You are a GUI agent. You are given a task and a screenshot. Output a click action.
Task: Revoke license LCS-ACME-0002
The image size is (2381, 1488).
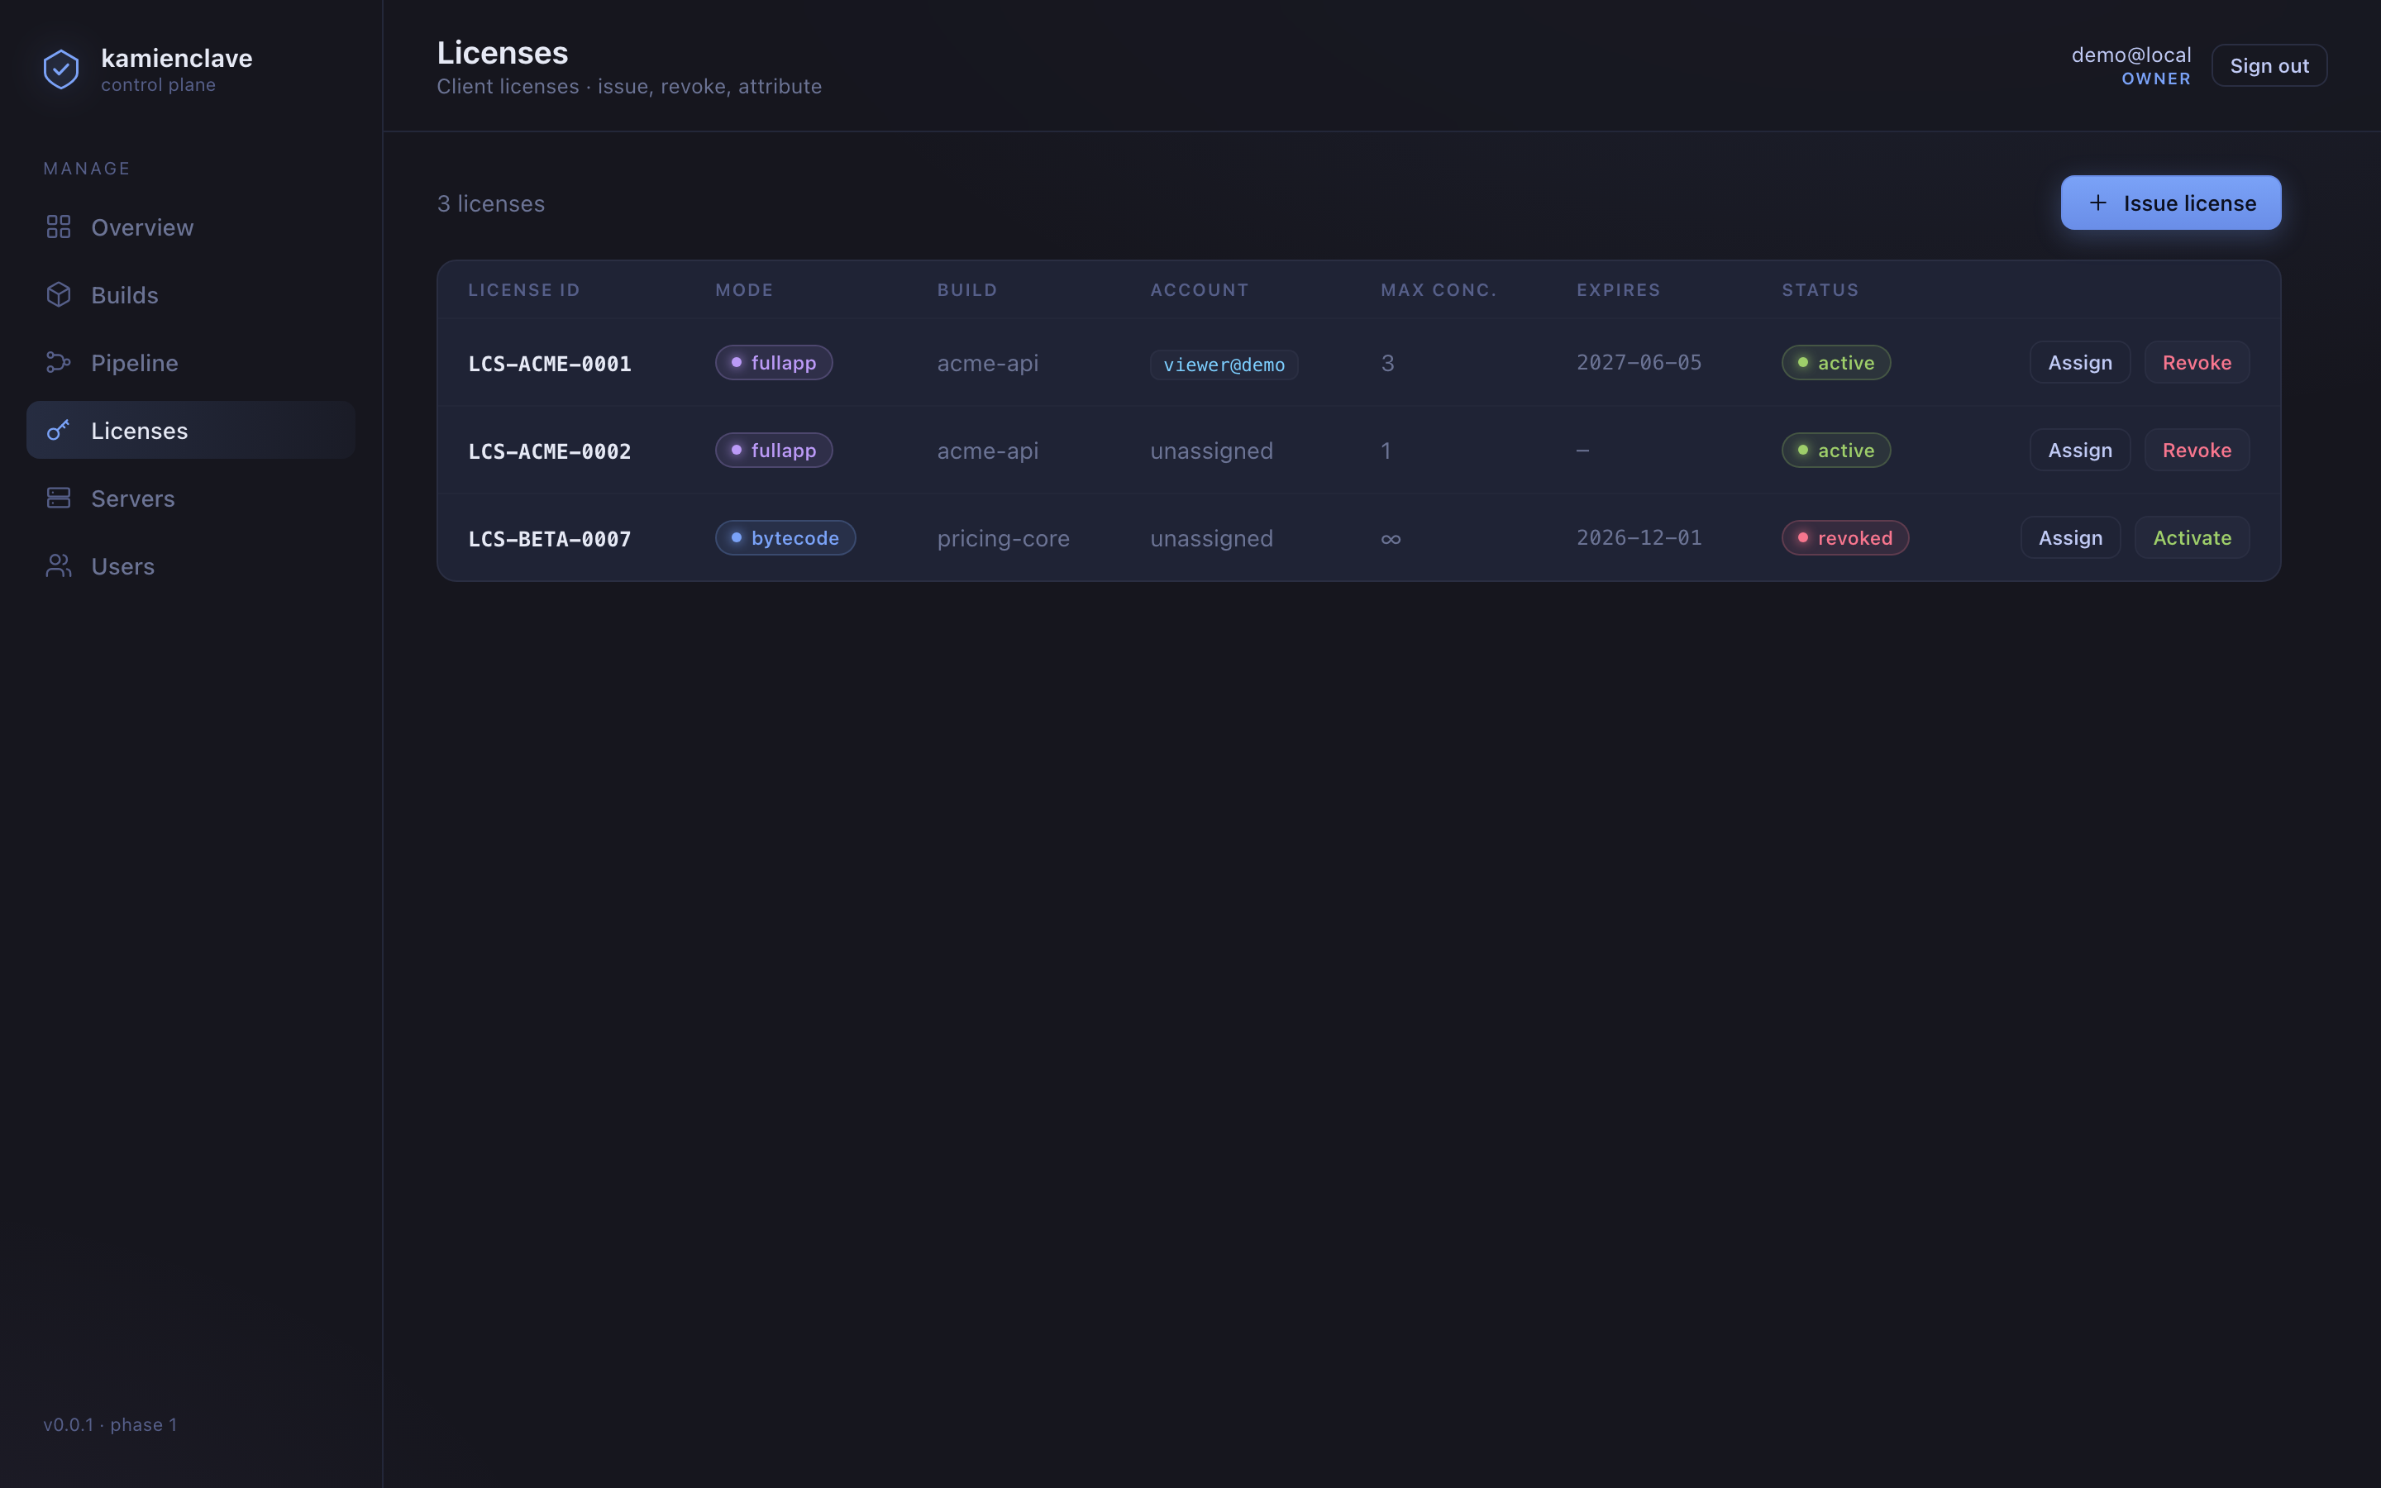pos(2196,450)
